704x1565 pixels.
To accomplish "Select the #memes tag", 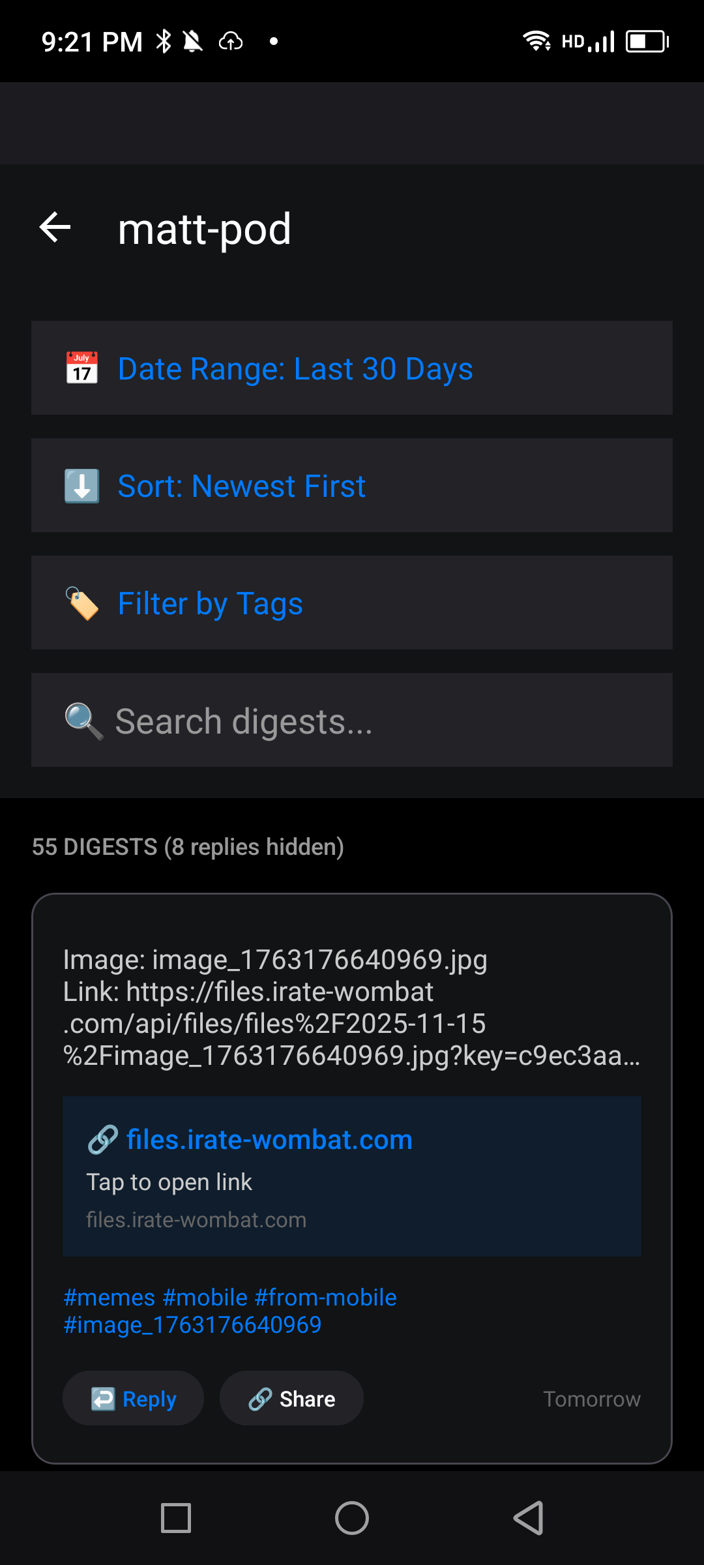I will coord(110,1298).
